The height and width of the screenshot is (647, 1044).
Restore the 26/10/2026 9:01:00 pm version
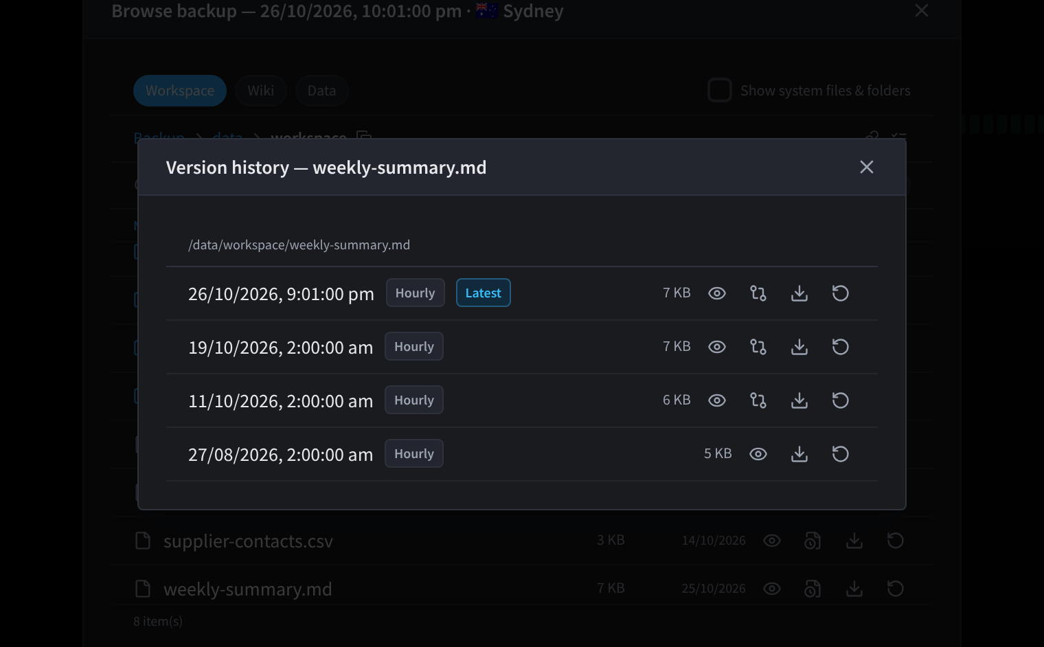(x=841, y=293)
